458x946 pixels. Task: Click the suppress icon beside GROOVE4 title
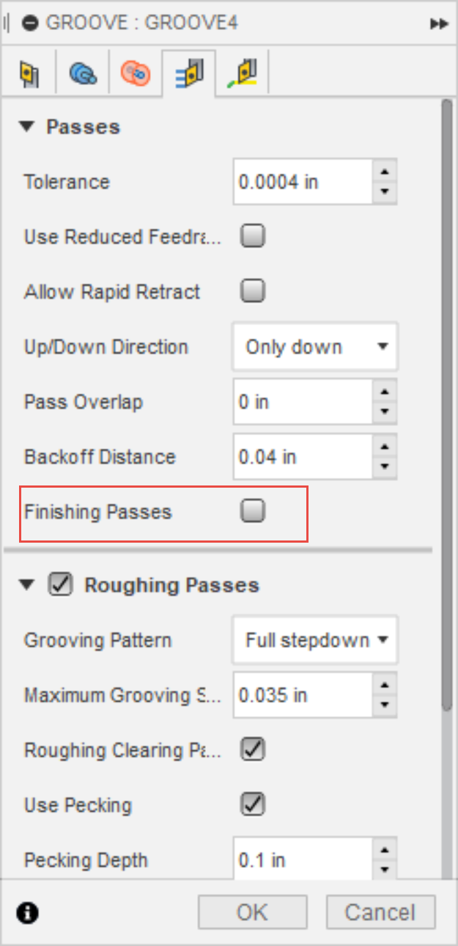(x=29, y=22)
